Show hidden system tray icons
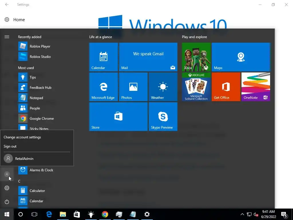Image resolution: width=293 pixels, height=220 pixels. point(242,214)
